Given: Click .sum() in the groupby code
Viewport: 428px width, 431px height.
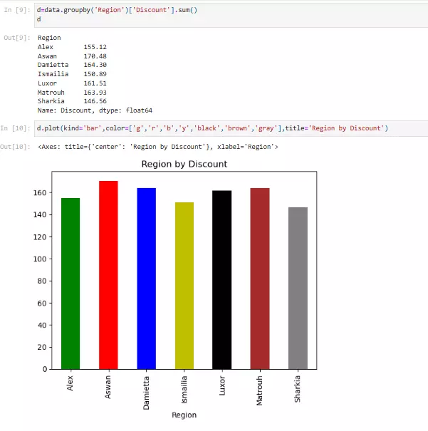Looking at the screenshot, I should click(x=186, y=10).
